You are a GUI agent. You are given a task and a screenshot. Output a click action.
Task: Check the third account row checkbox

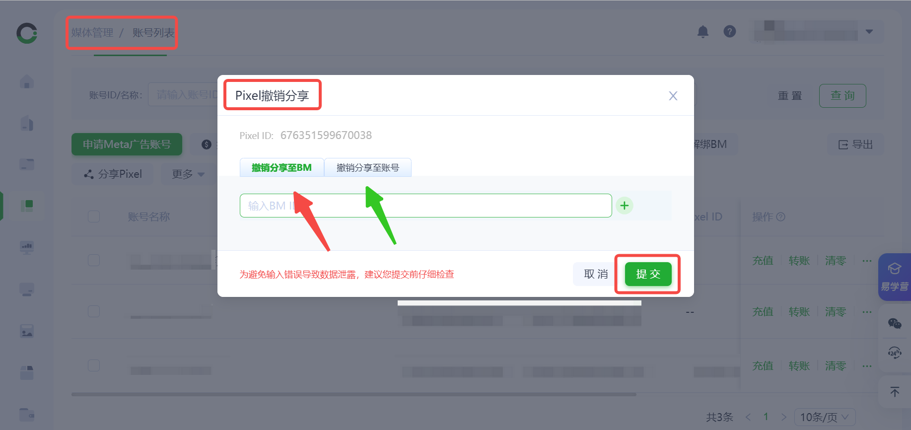(x=94, y=365)
